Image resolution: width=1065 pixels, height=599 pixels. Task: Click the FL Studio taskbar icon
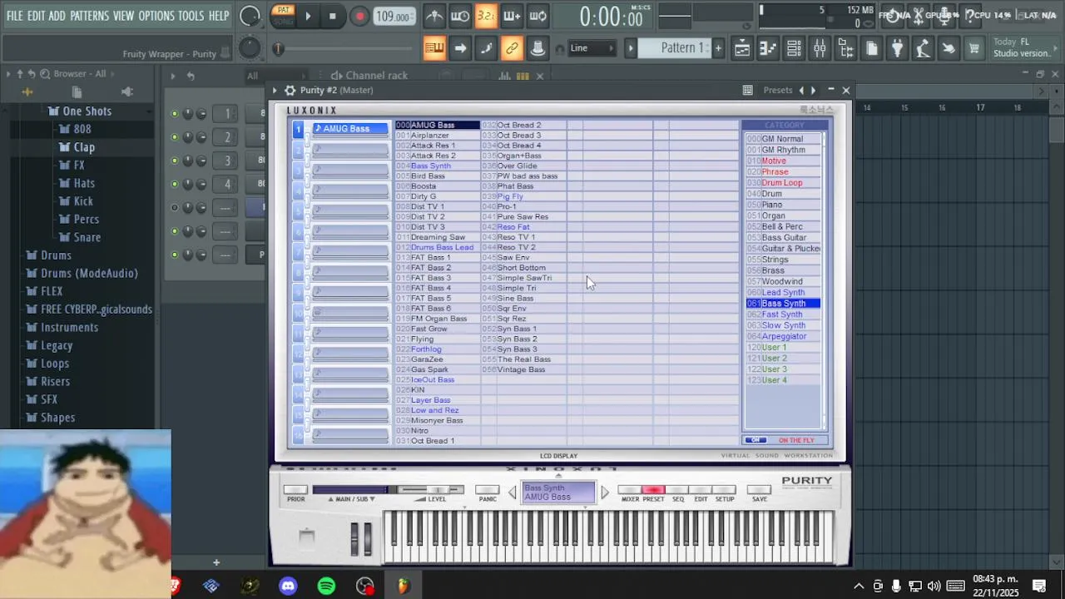click(403, 587)
